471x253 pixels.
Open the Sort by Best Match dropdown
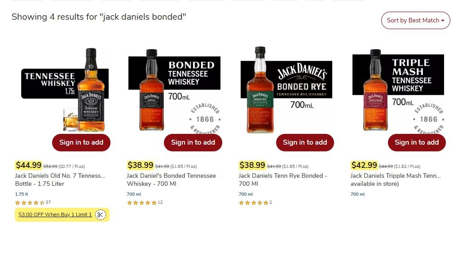tap(415, 20)
